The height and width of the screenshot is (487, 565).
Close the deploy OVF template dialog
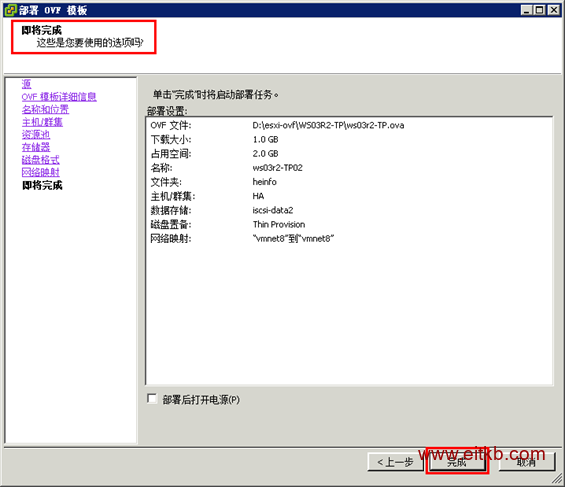point(553,10)
